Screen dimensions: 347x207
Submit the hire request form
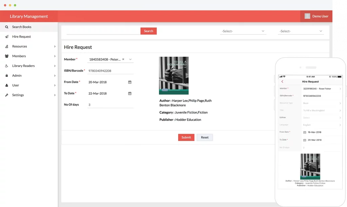186,137
